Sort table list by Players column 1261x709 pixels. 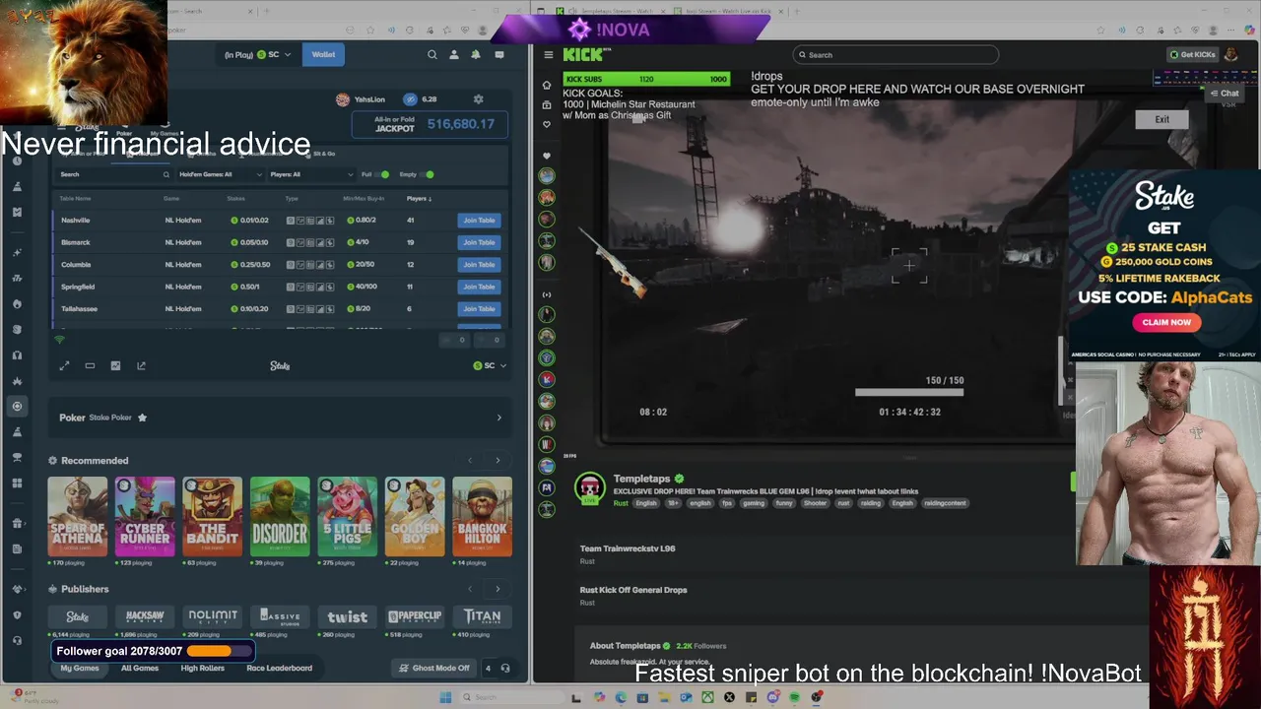418,198
